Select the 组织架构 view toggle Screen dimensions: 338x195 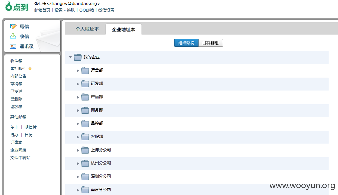coord(186,43)
